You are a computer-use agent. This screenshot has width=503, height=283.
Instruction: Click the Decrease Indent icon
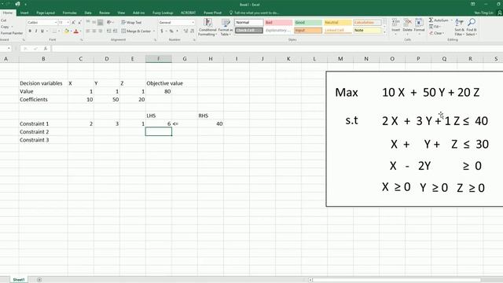point(108,31)
